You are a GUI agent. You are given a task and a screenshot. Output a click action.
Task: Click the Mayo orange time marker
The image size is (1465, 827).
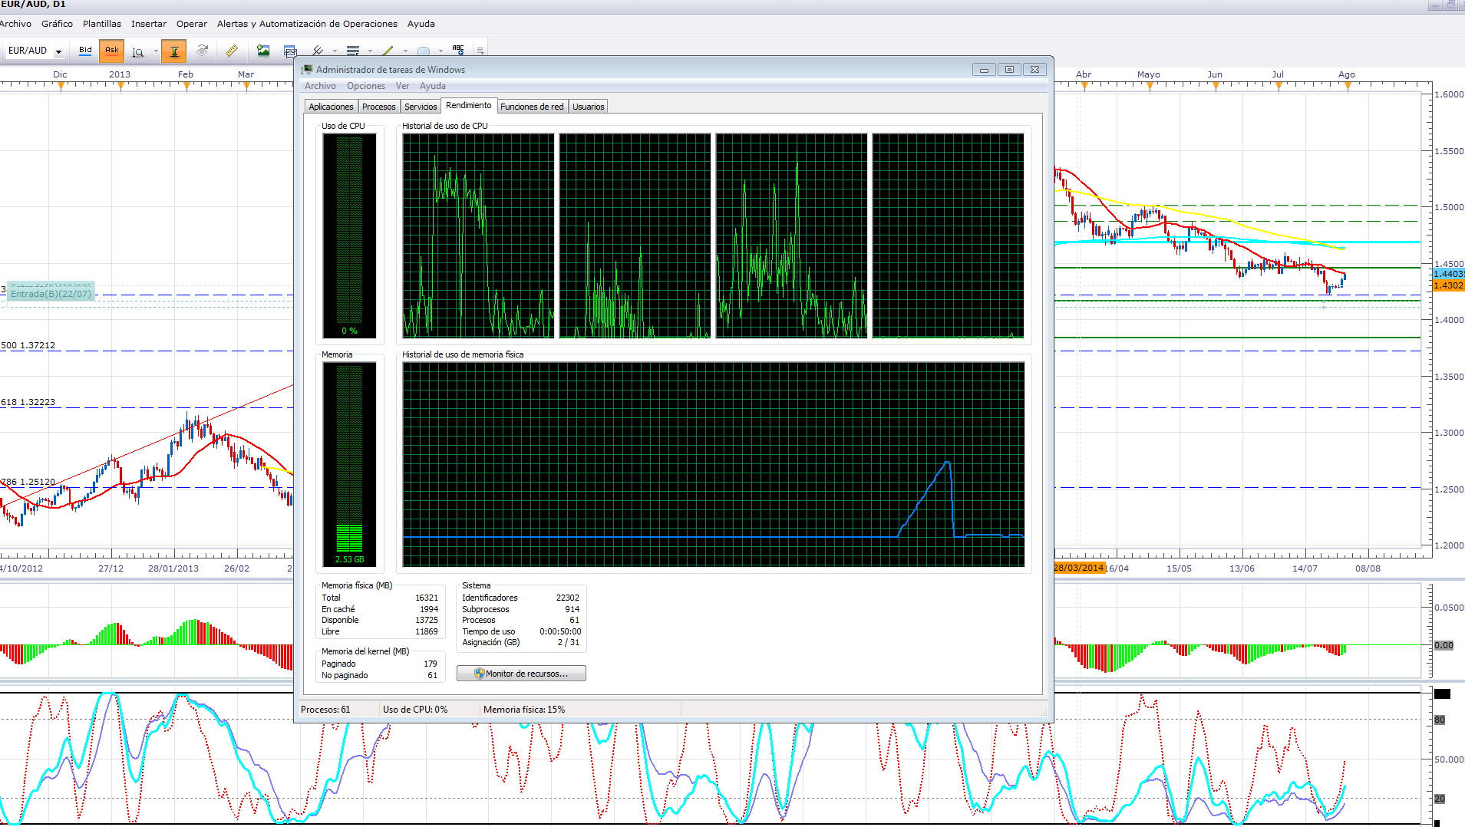[x=1150, y=86]
